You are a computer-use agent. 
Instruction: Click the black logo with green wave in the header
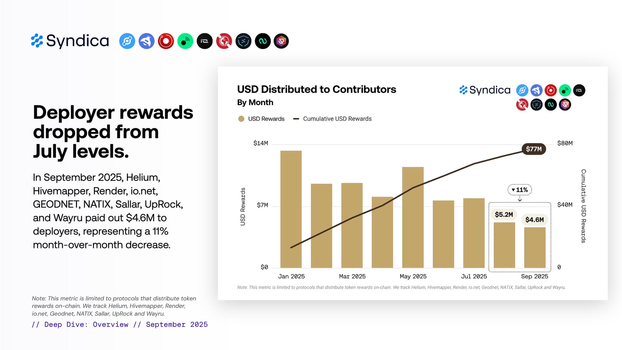[x=262, y=41]
